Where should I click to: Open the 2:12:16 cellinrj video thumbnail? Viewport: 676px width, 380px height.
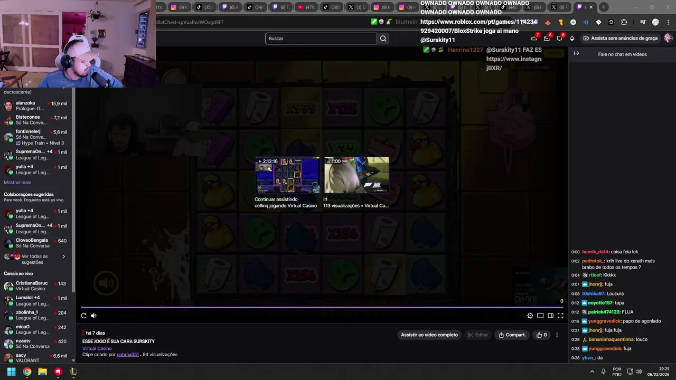pyautogui.click(x=287, y=175)
